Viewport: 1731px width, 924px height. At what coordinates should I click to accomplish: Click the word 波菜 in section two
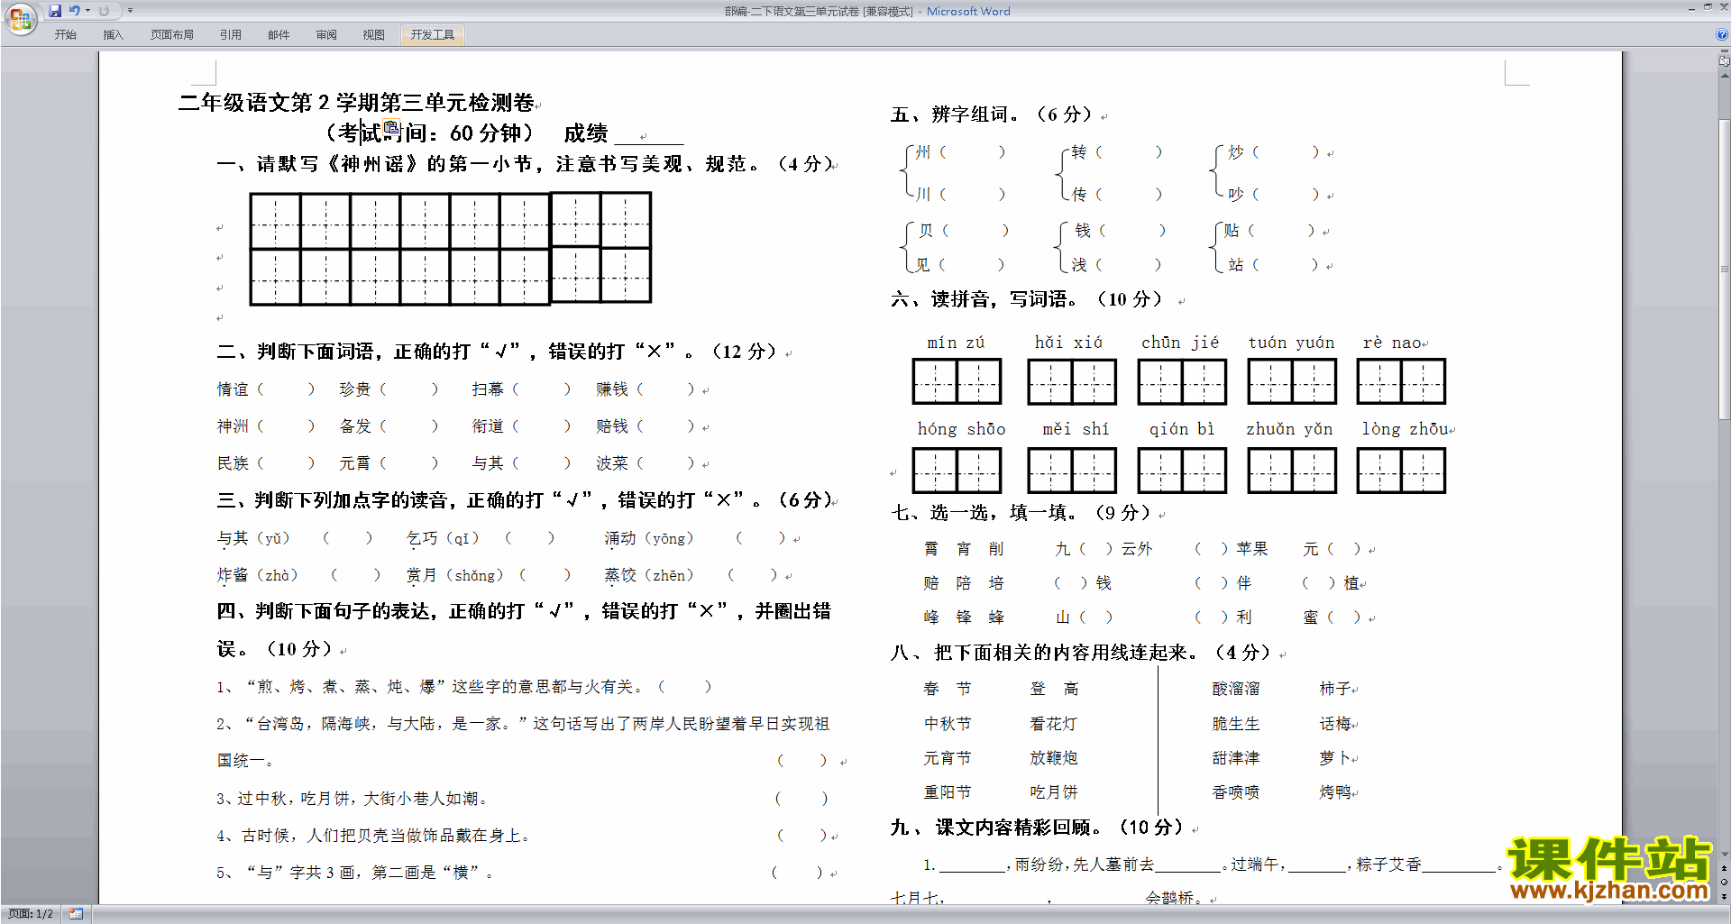tap(612, 463)
